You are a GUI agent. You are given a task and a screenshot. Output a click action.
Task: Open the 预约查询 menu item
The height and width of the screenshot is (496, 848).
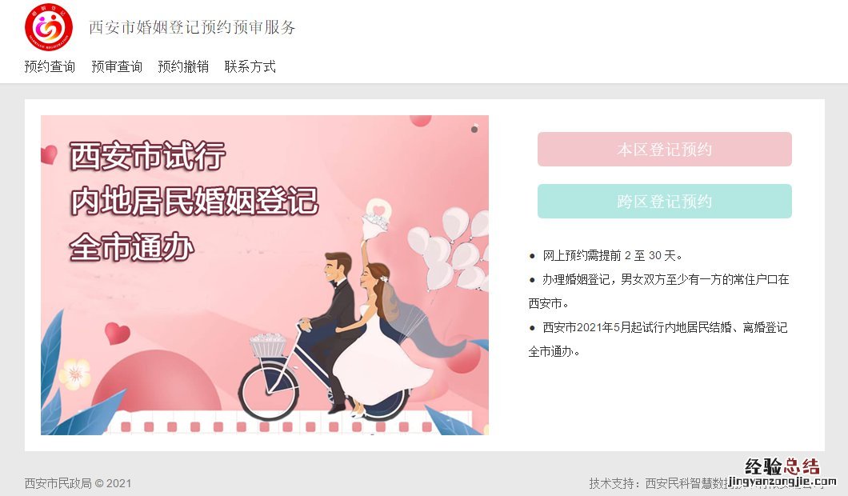point(50,66)
